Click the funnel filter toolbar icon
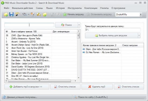This screenshot has width=148, height=101. pos(33,15)
